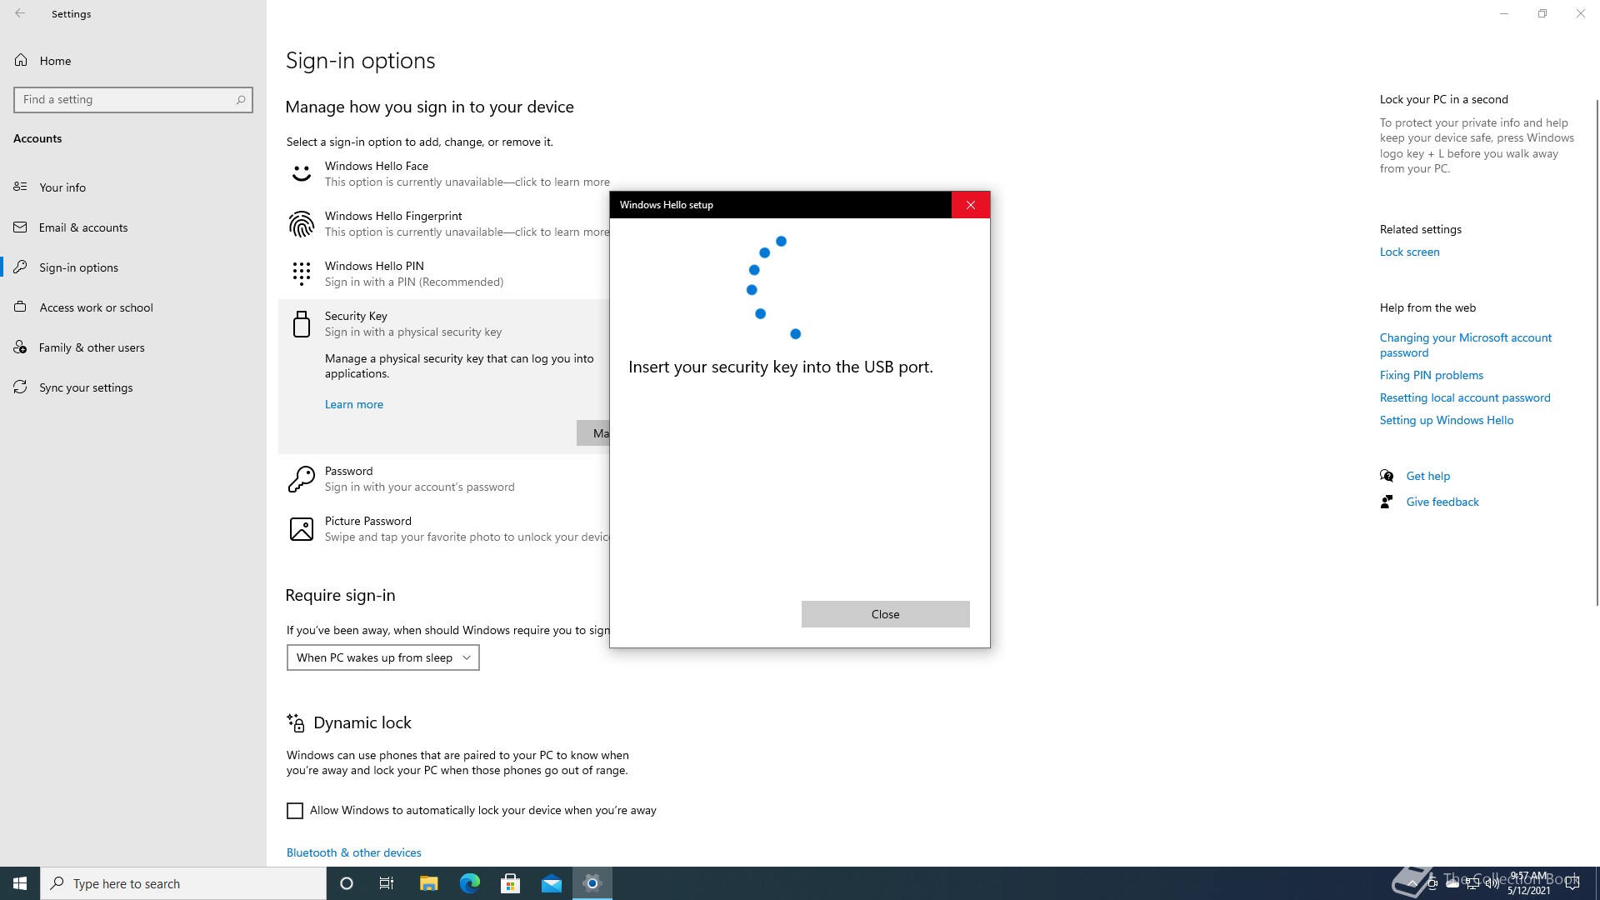Open the Bluetooth & other devices link

(354, 853)
